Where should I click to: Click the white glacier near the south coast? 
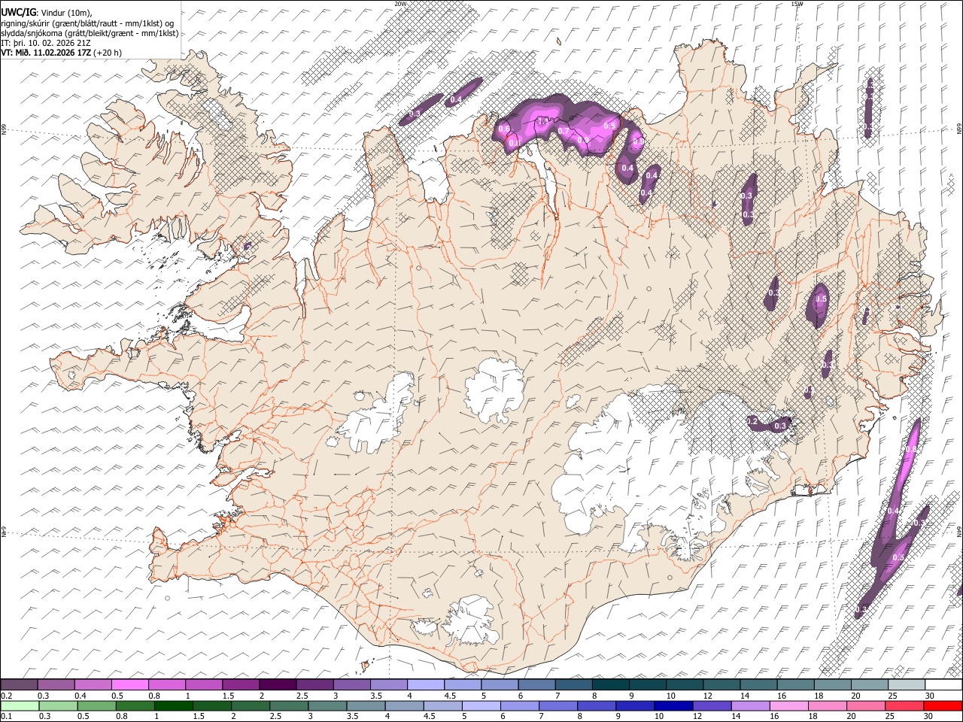click(472, 620)
